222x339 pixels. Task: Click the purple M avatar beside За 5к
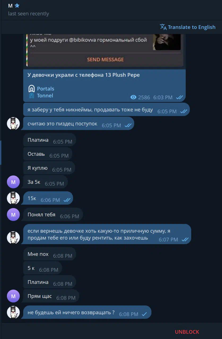[13, 182]
